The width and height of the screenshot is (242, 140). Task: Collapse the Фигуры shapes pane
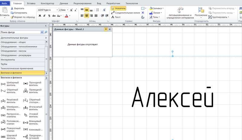coord(46,26)
